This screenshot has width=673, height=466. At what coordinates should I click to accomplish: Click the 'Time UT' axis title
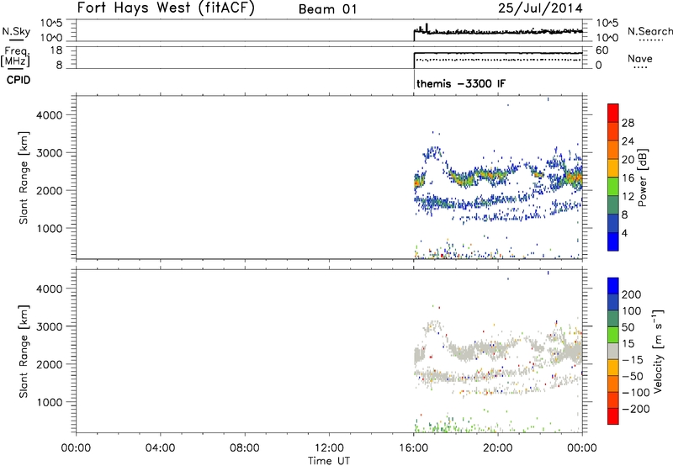tap(329, 461)
